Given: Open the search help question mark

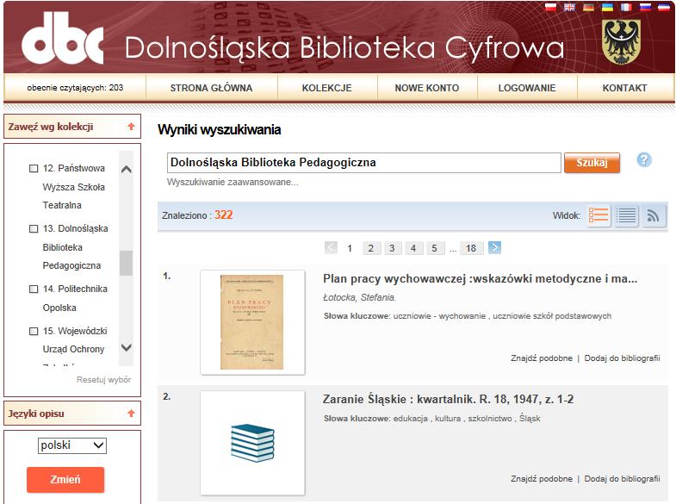Looking at the screenshot, I should coord(644,160).
